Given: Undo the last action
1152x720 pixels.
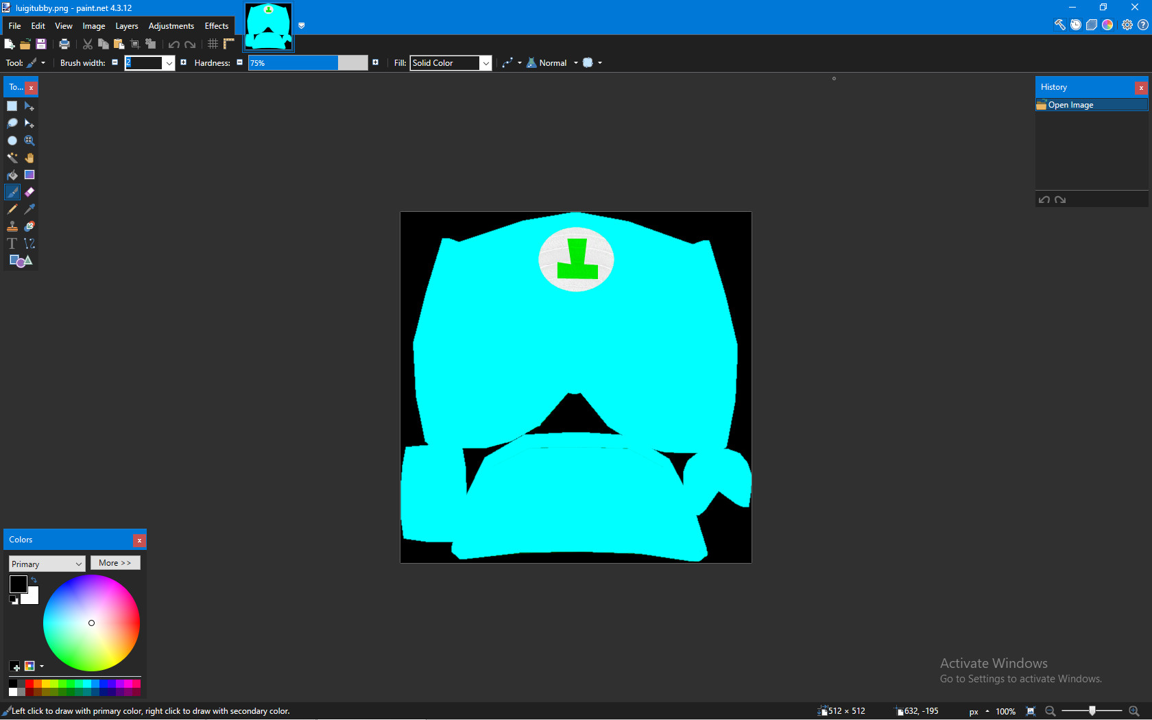Looking at the screenshot, I should (x=173, y=44).
